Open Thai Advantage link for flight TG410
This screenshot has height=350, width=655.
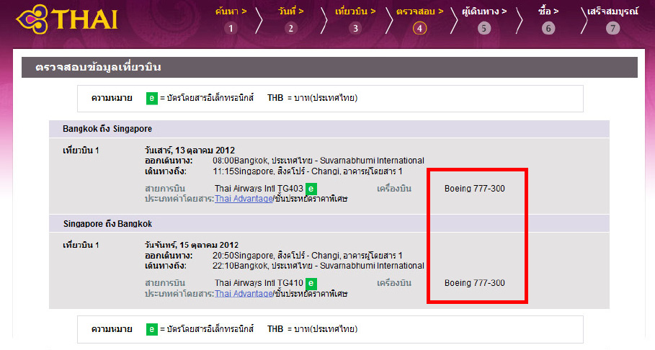click(x=244, y=294)
